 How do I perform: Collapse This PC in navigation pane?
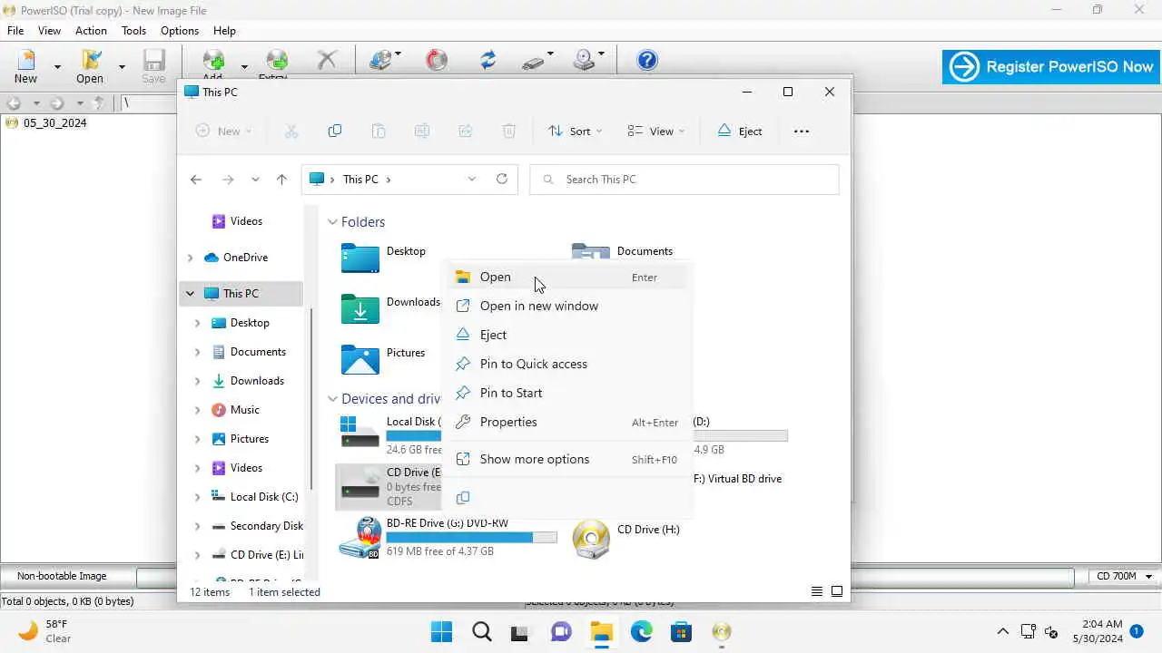point(190,294)
